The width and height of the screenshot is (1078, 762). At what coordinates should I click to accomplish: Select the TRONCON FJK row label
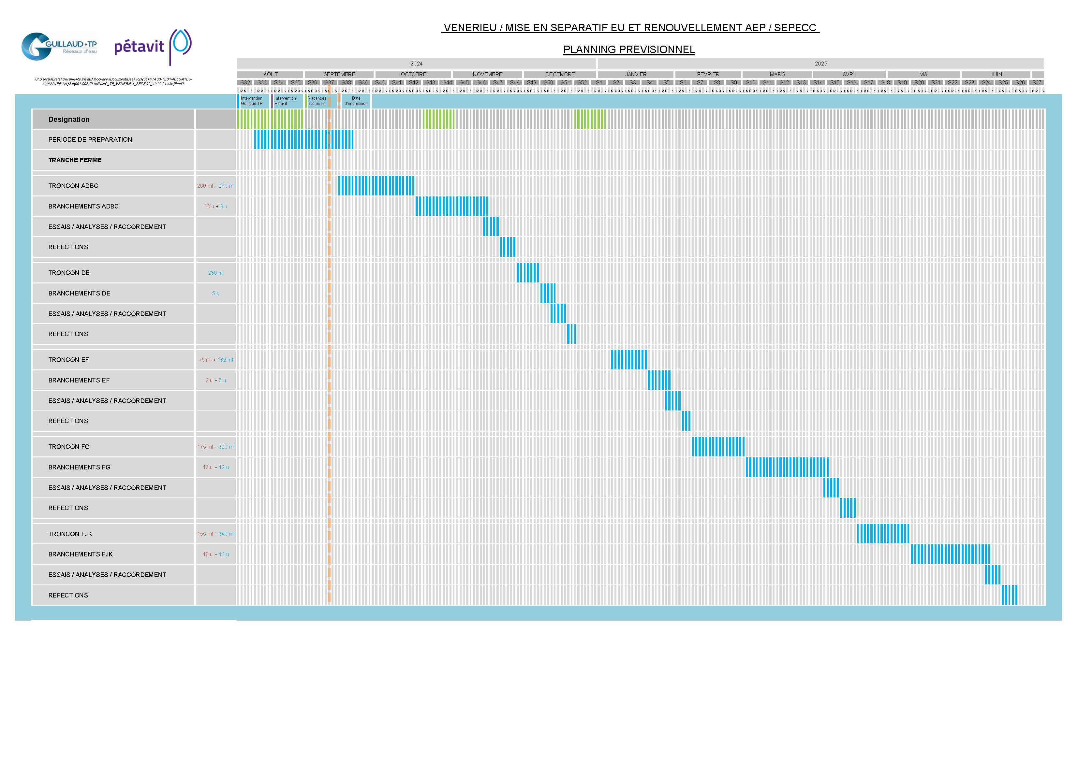pyautogui.click(x=70, y=534)
